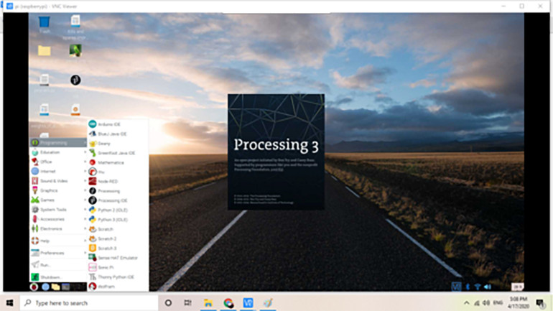Click the Type here to search box
Screen dimensions: 553x311
(89, 302)
